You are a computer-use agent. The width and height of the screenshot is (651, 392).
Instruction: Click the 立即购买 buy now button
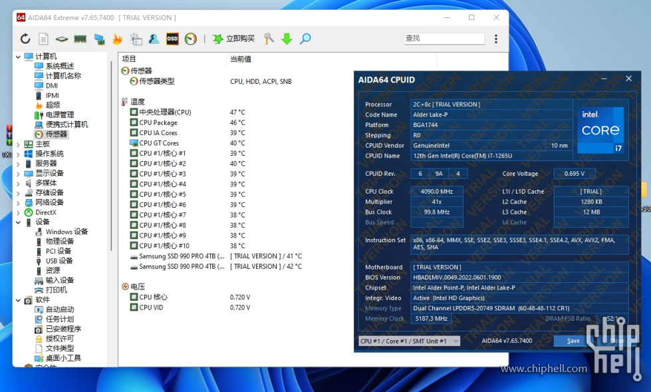tap(233, 39)
